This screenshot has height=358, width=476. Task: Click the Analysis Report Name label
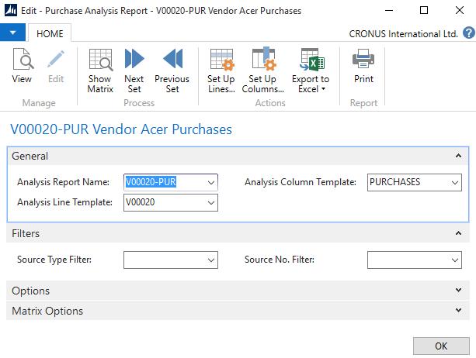[x=63, y=182]
